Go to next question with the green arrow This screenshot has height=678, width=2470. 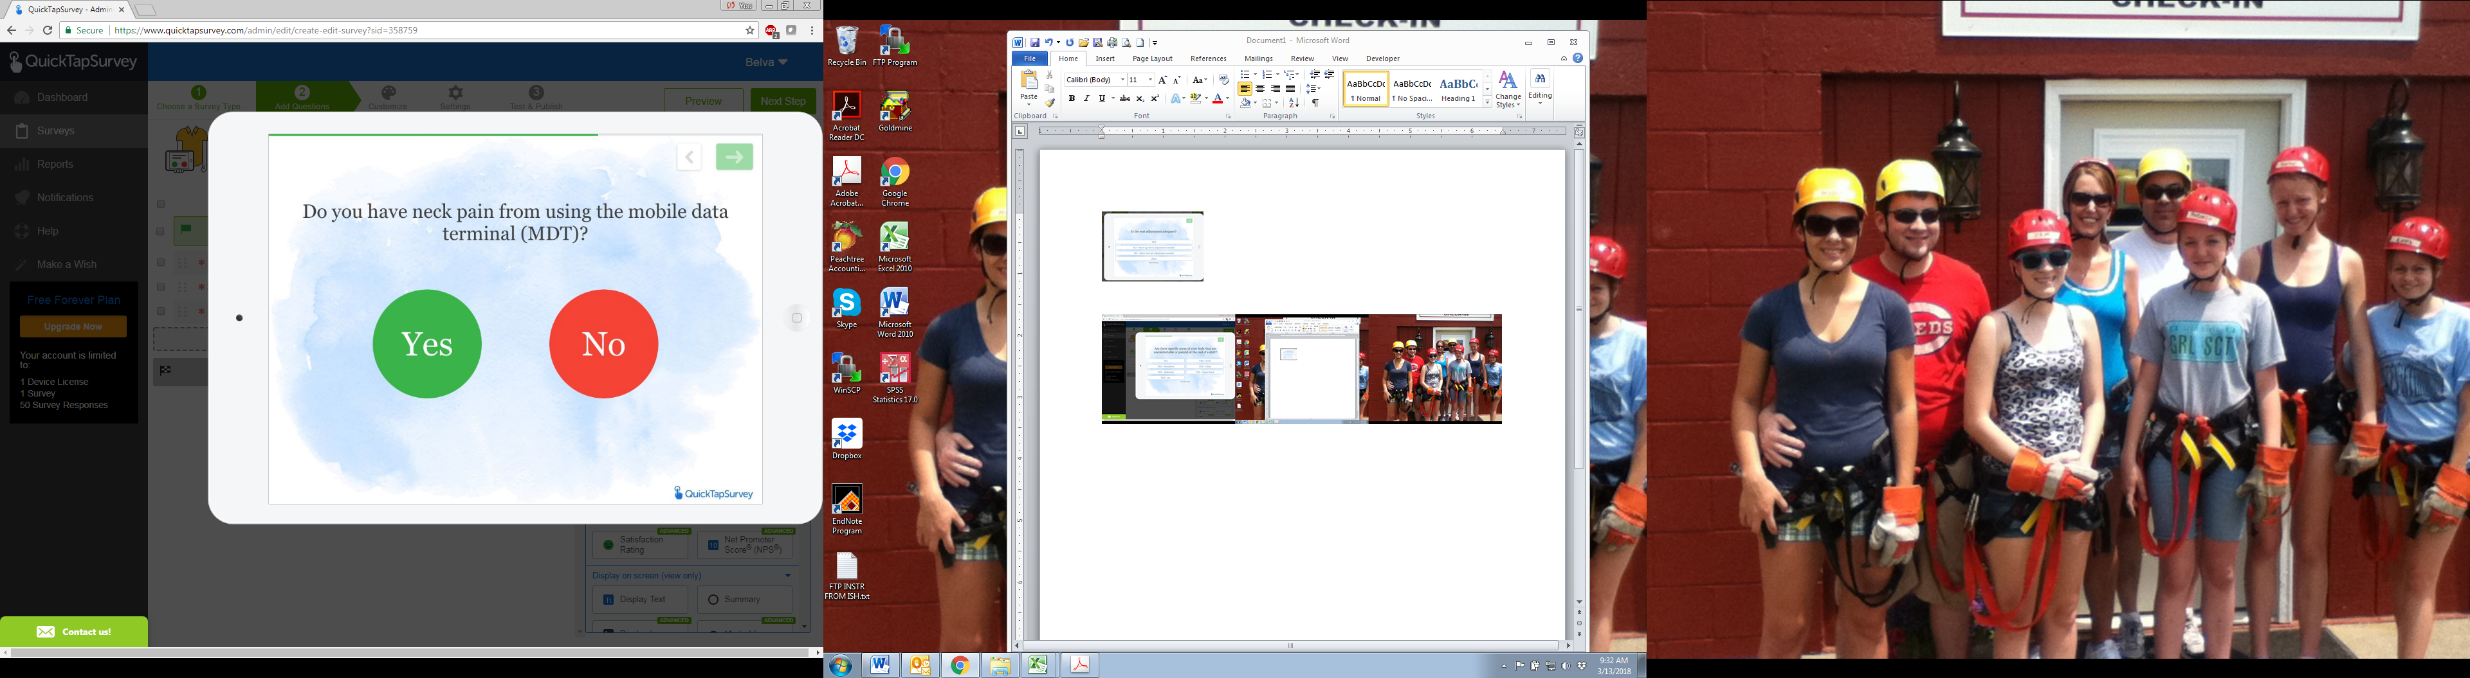[735, 157]
